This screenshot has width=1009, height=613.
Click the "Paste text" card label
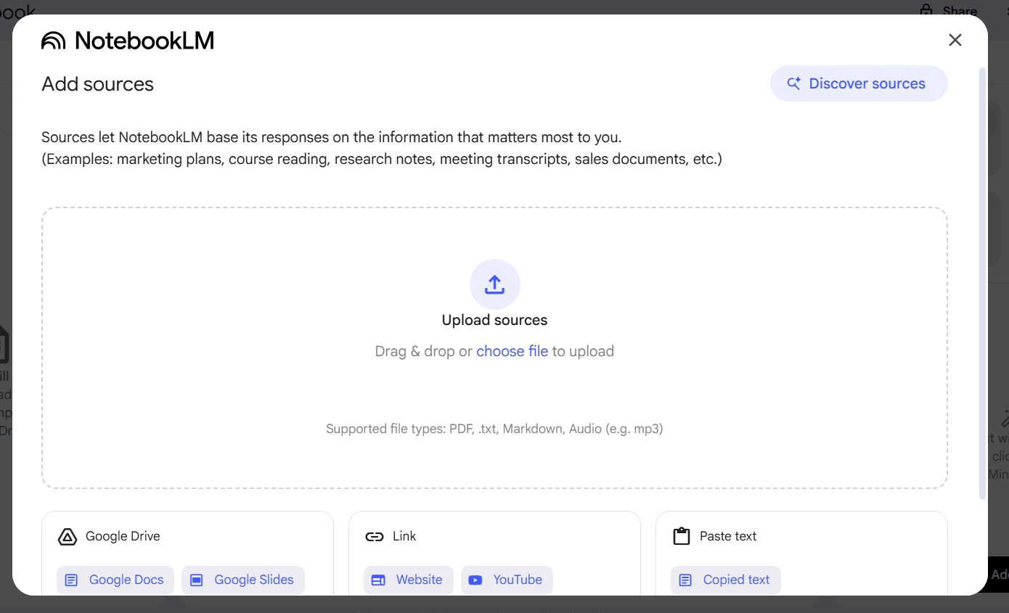(727, 536)
